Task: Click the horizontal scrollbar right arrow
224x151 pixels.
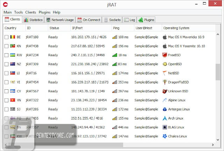Action: click(x=213, y=145)
